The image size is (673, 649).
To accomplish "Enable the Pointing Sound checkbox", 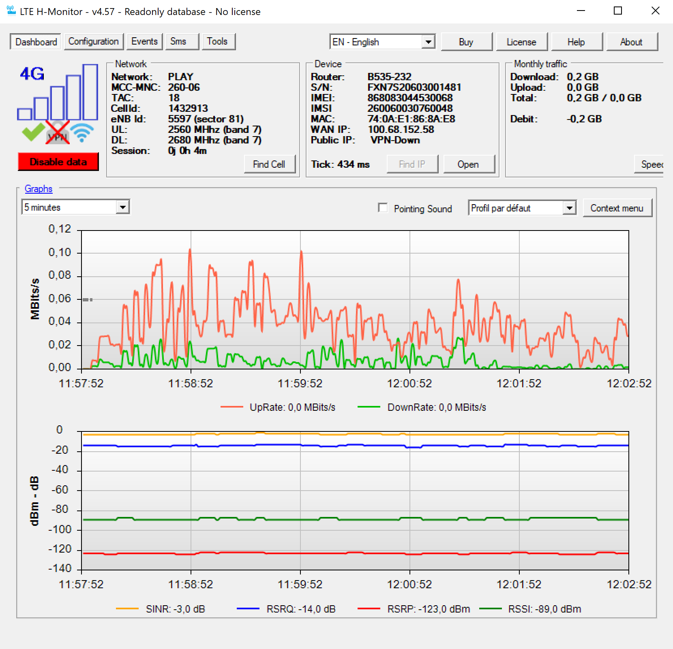I will [383, 208].
